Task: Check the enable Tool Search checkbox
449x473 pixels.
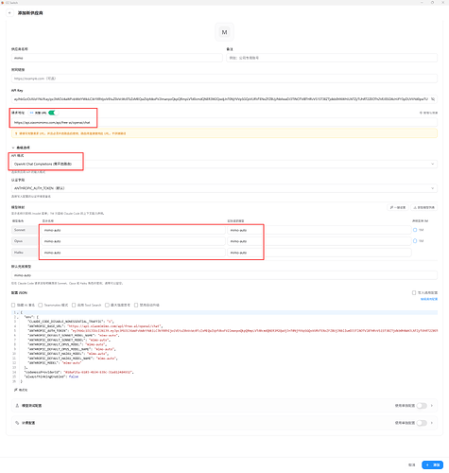Action: tap(74, 305)
